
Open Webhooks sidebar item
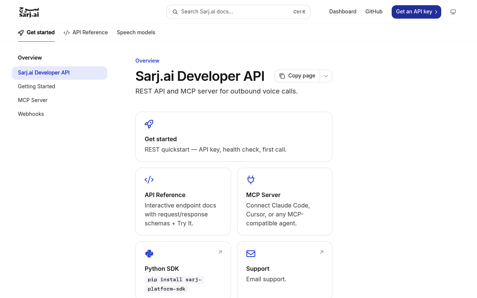[60, 114]
